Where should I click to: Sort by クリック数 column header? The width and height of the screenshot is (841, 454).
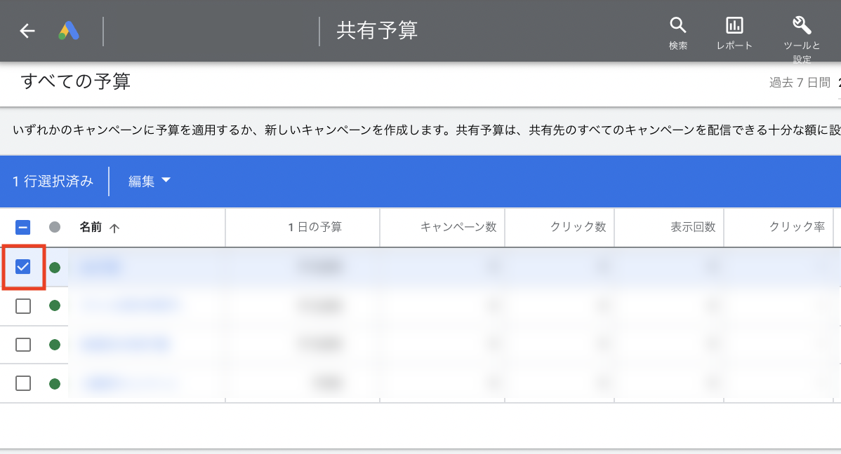click(578, 227)
